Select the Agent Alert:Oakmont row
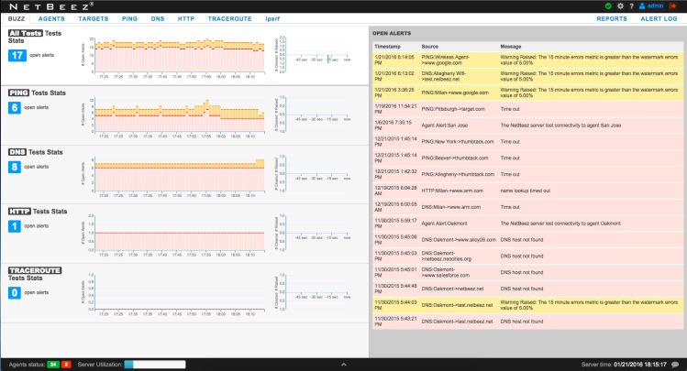 (x=528, y=224)
